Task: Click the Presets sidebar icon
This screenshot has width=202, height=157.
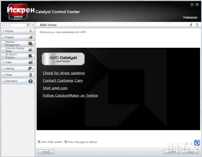Action: click(31, 37)
